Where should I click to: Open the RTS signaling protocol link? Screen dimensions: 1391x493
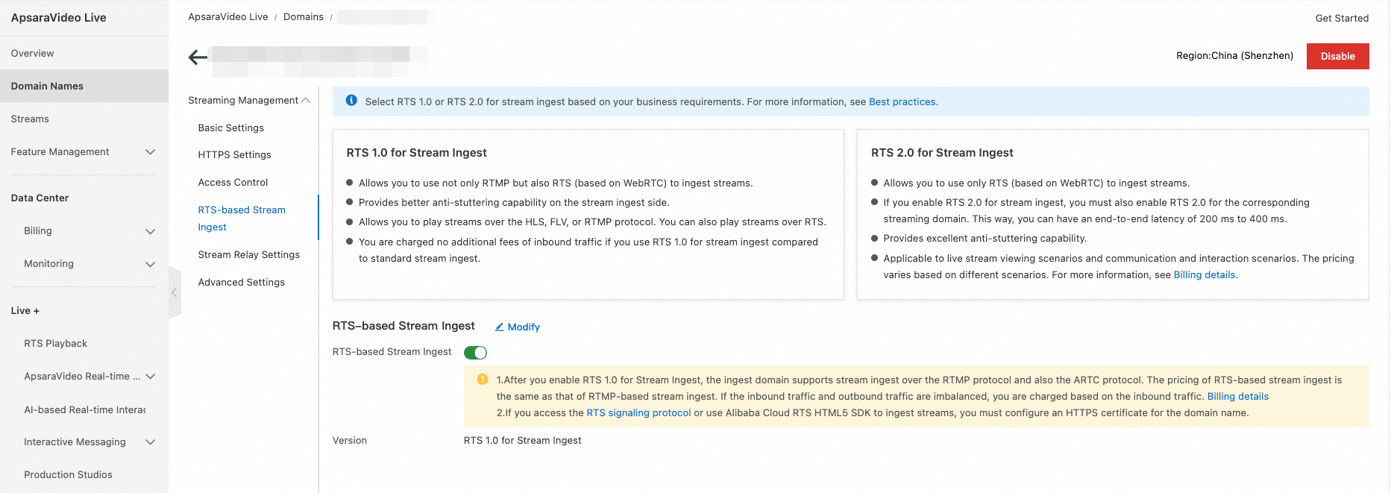(x=638, y=413)
